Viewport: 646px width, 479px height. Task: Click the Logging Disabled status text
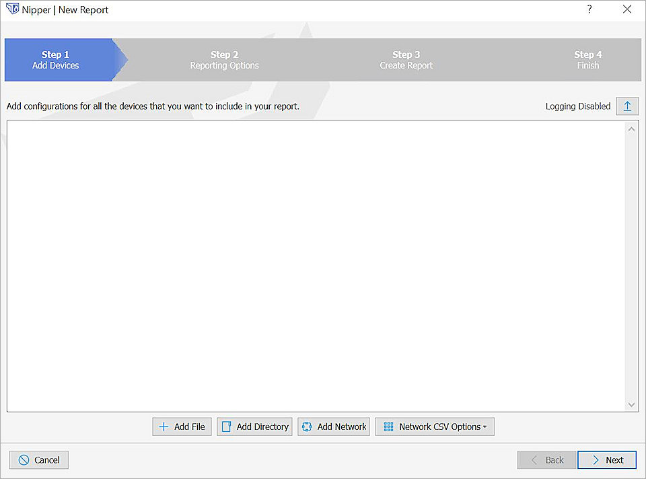tap(578, 106)
